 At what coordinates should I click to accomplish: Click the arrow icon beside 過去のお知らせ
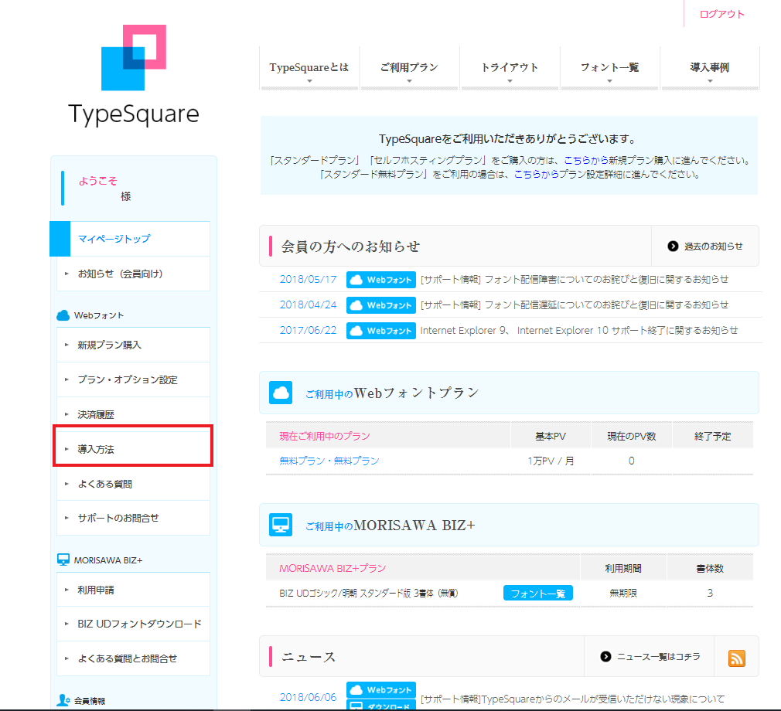click(x=673, y=246)
